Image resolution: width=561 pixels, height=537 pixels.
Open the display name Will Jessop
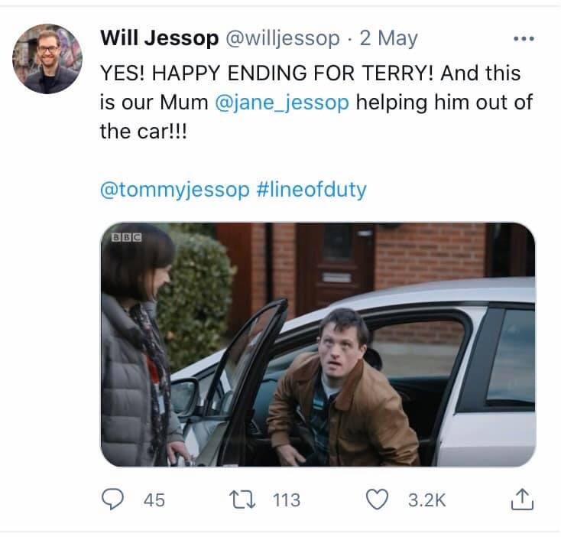[x=158, y=37]
